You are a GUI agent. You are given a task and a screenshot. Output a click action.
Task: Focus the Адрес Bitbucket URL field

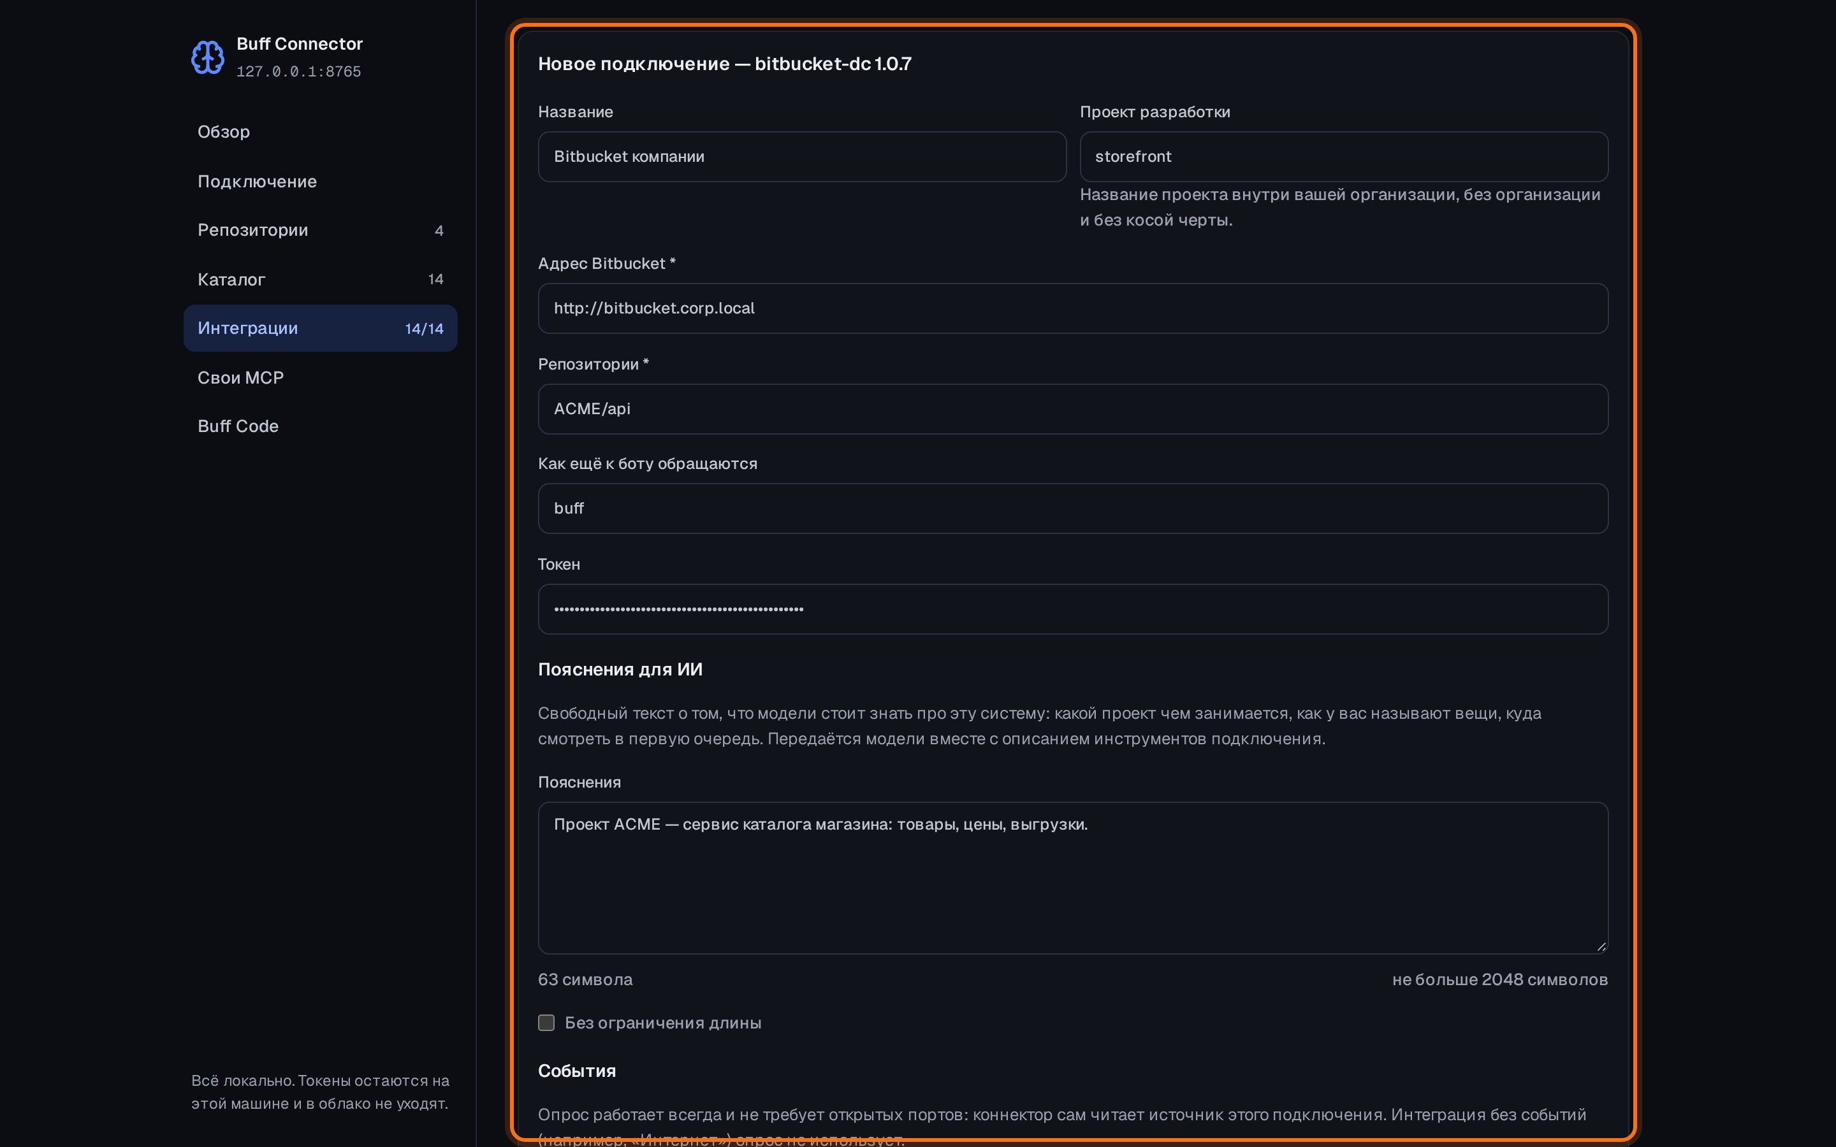(1073, 308)
